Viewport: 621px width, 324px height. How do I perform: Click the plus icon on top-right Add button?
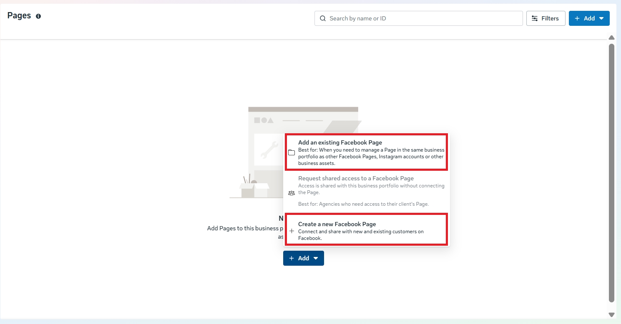(x=577, y=18)
